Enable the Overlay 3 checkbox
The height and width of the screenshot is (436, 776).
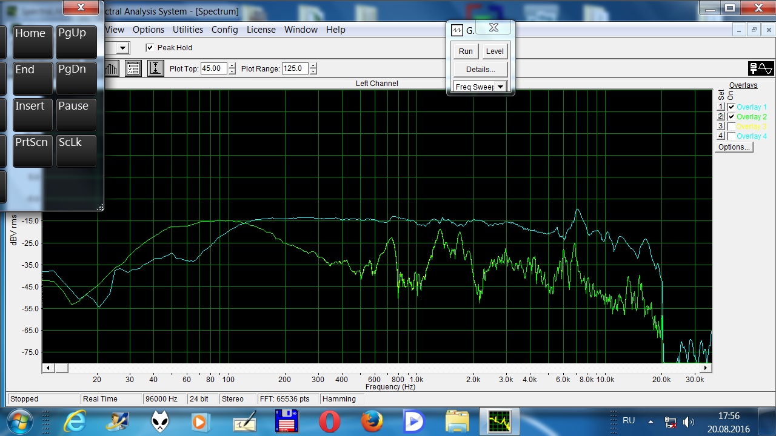pos(731,127)
